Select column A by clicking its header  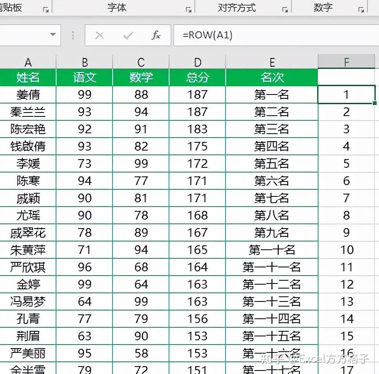point(28,61)
